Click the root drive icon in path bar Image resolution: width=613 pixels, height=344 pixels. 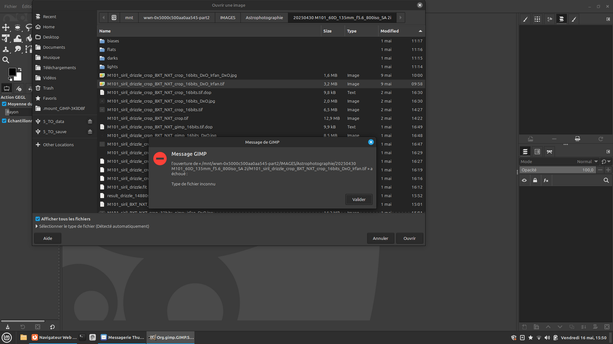114,18
